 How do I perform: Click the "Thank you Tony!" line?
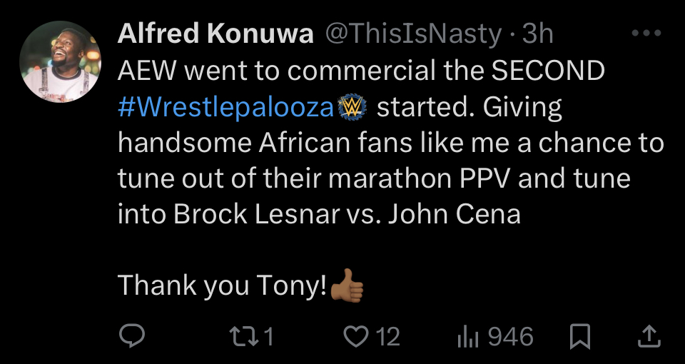(223, 285)
